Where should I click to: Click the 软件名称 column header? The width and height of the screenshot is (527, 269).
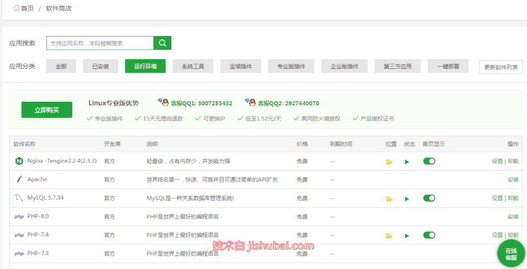[25, 144]
